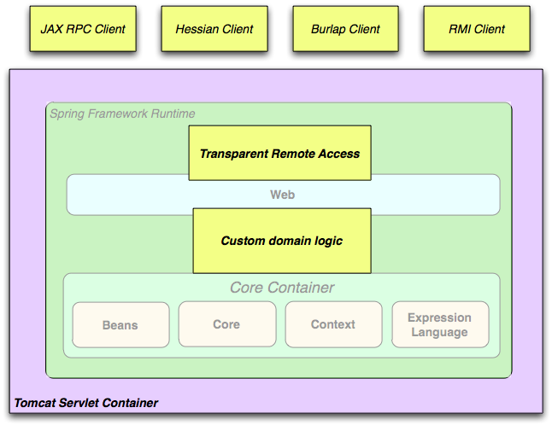Select the Custom domain logic block
The width and height of the screenshot is (552, 425).
pyautogui.click(x=281, y=241)
